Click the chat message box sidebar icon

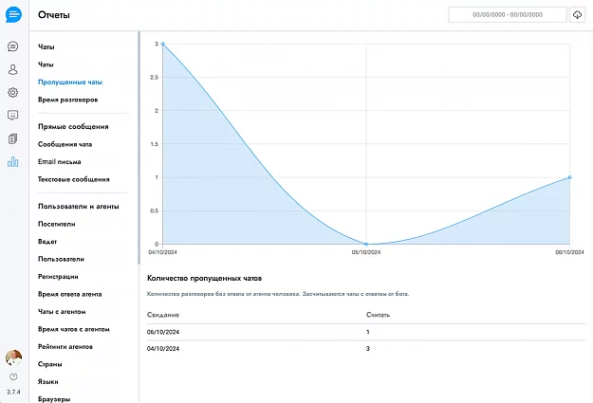[x=13, y=115]
